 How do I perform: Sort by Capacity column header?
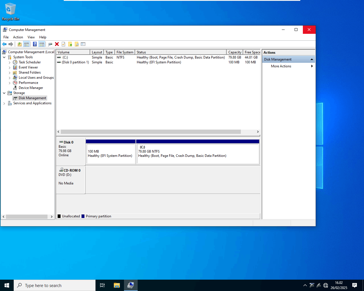coord(235,52)
